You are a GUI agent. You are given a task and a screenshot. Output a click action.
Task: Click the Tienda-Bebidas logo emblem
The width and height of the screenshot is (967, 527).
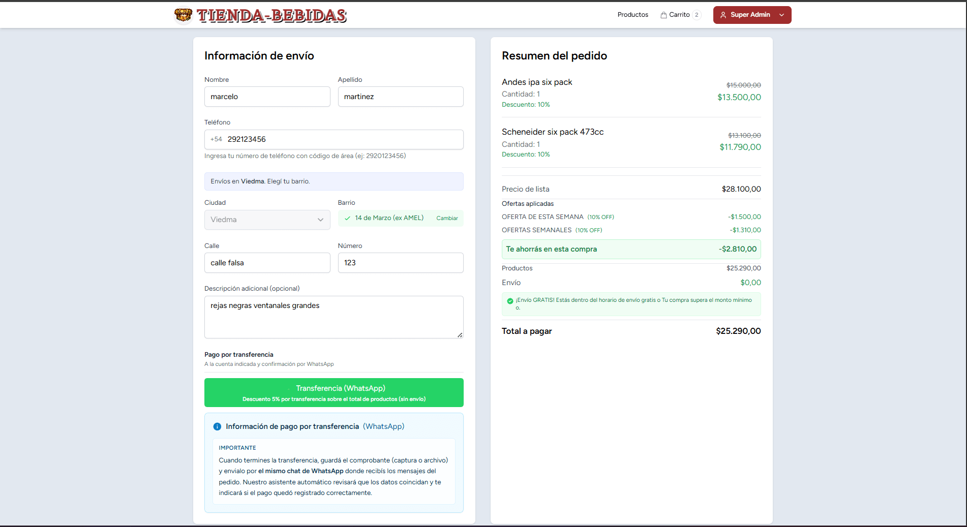183,14
